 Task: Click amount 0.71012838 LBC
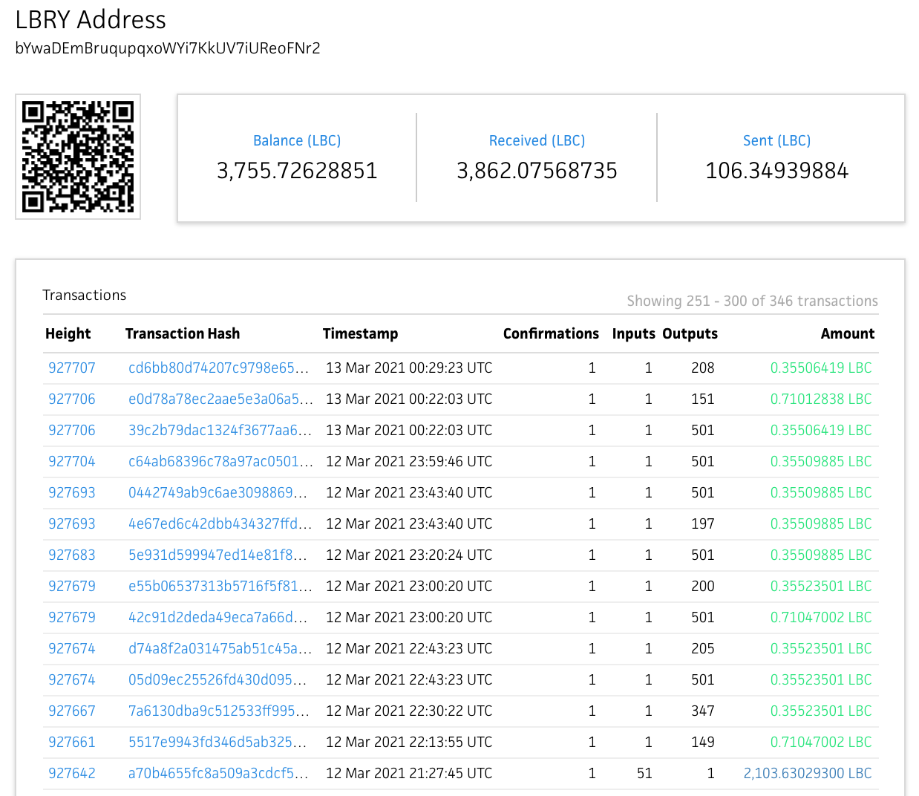click(x=821, y=399)
